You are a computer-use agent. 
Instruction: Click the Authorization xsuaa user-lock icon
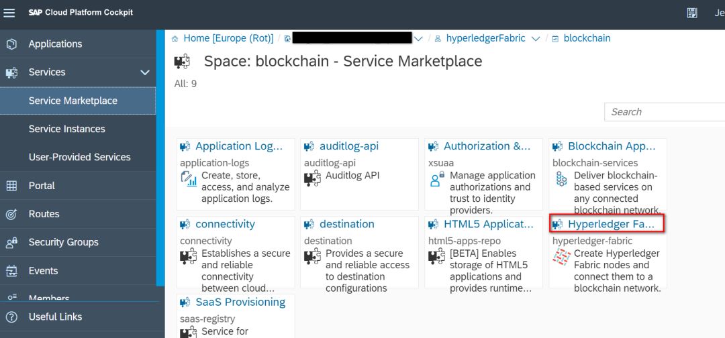tap(437, 179)
